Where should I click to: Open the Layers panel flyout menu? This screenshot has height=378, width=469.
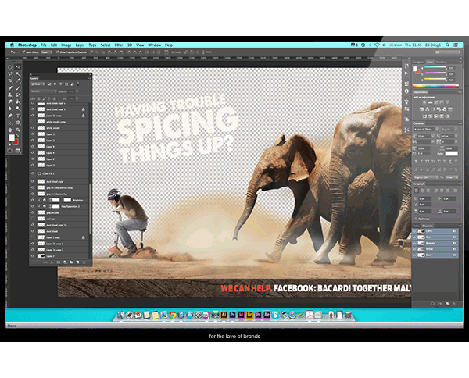89,78
